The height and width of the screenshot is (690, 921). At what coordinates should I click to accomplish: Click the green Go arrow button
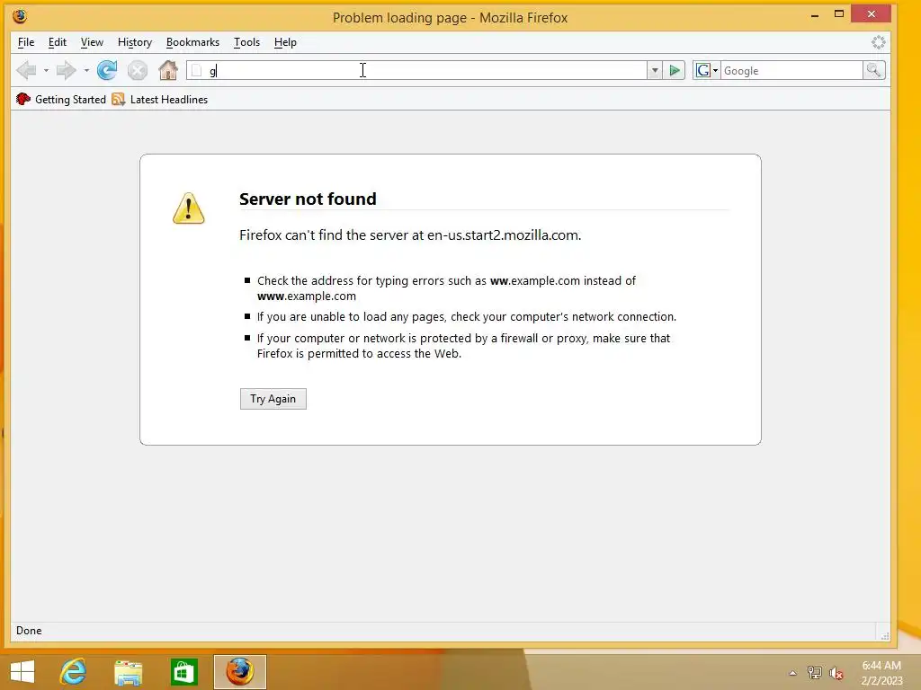pyautogui.click(x=675, y=70)
